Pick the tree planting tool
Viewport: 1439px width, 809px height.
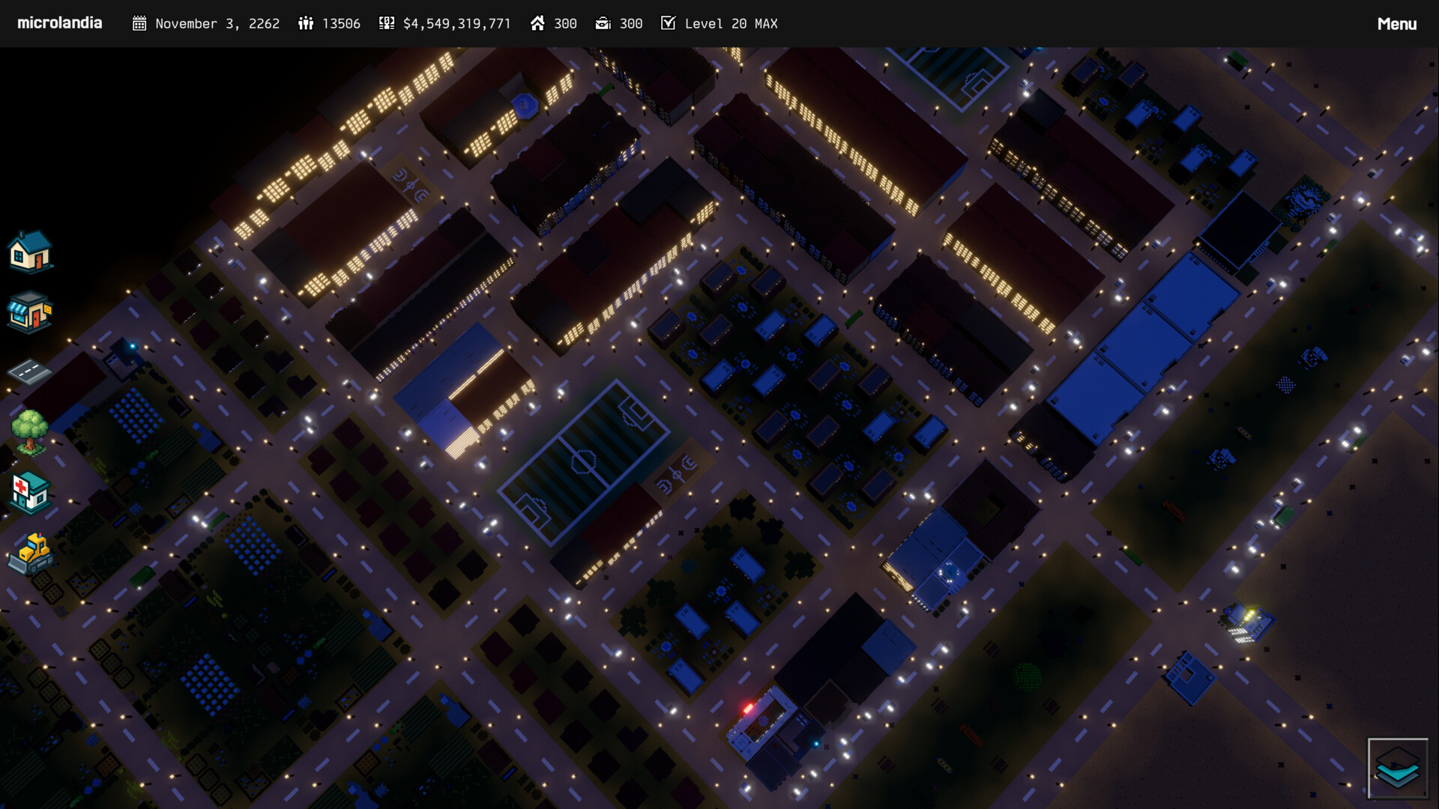(x=30, y=431)
